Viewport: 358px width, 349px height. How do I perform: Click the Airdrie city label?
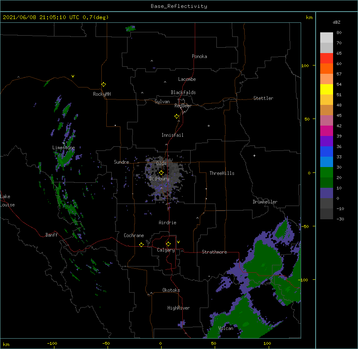pos(167,223)
